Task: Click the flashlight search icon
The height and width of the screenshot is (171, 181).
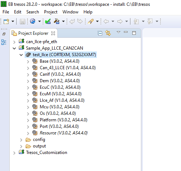Action: click(x=91, y=21)
